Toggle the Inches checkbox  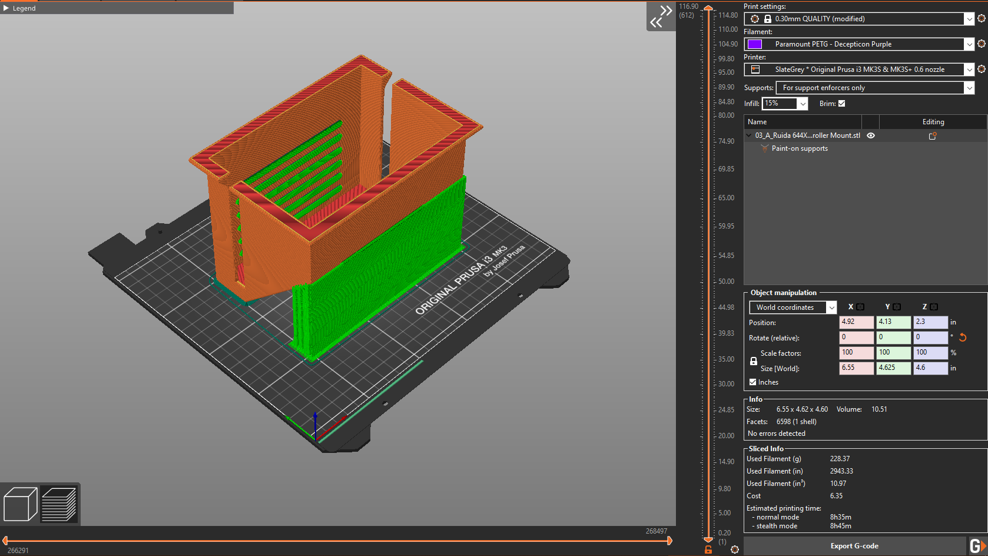[x=753, y=382]
